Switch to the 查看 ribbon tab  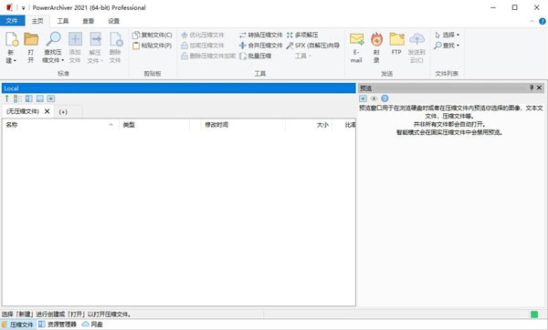88,21
